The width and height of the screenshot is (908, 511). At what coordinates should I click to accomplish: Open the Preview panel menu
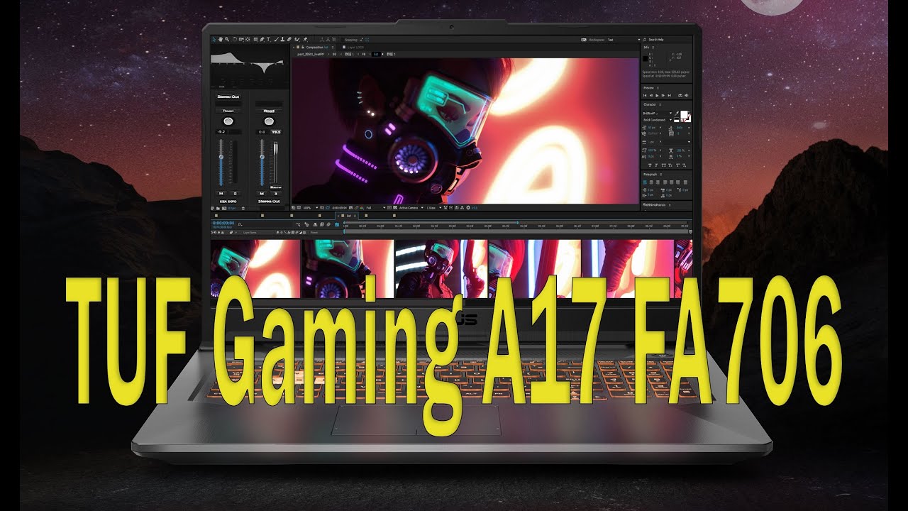(658, 88)
